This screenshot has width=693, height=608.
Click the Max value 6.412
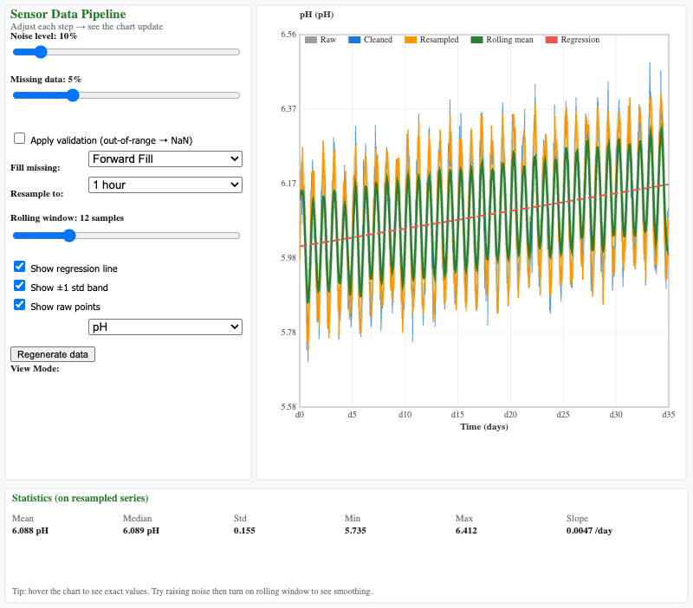tap(466, 531)
